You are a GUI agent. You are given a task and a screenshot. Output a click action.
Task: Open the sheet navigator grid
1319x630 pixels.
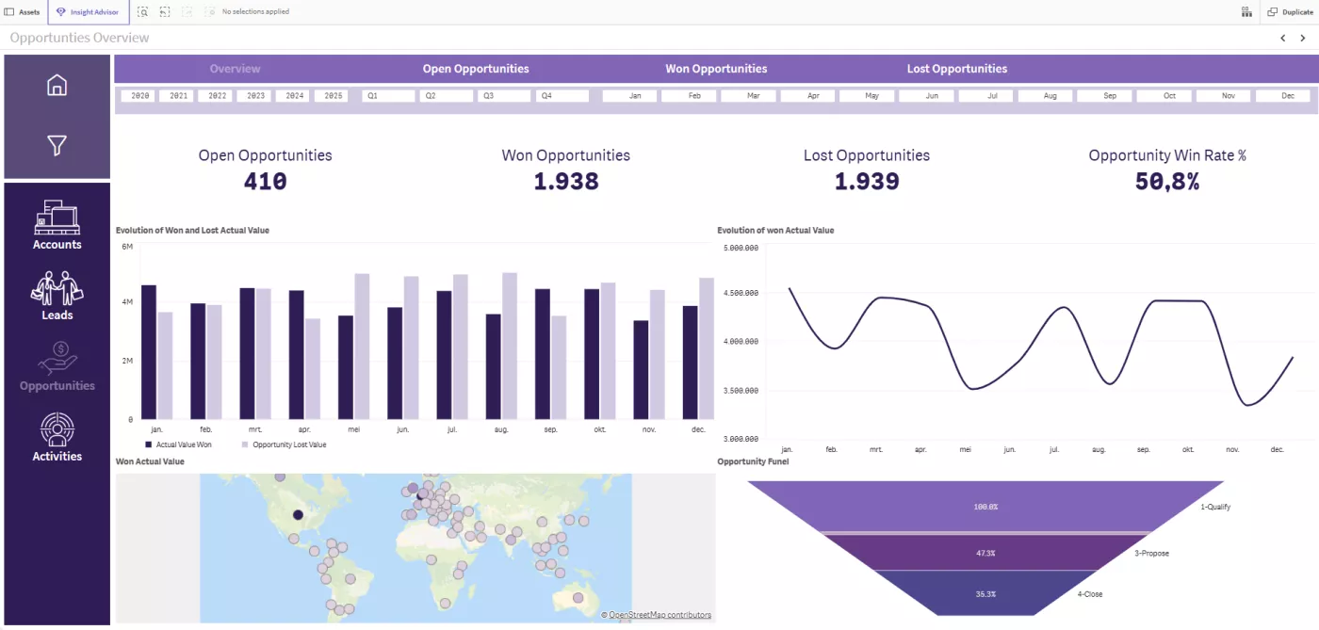(x=1246, y=11)
